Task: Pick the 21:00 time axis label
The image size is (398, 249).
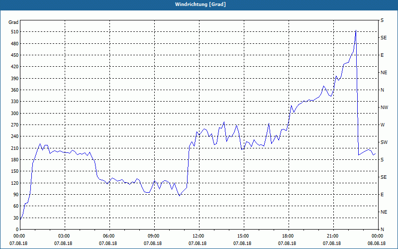Action: (333, 236)
